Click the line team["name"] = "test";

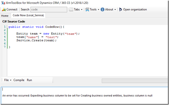(x=38, y=37)
